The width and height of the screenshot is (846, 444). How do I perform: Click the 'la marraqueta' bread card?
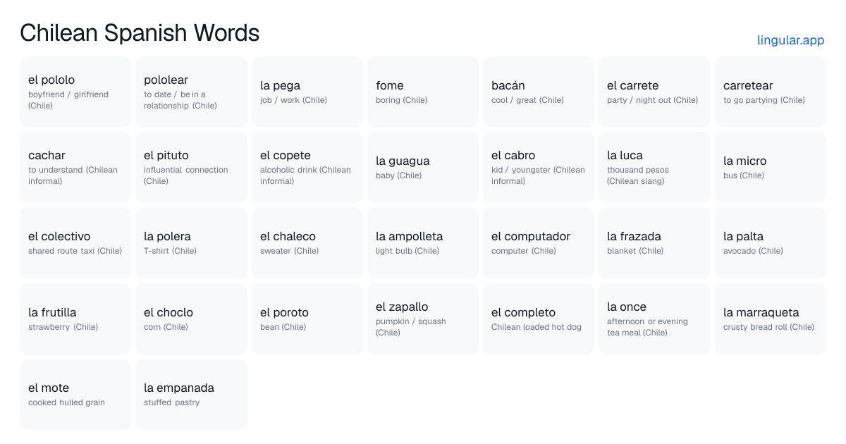pos(771,319)
